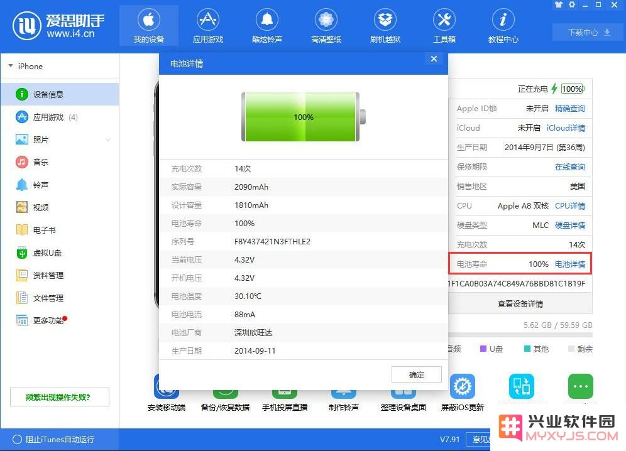The height and width of the screenshot is (451, 626).
Task: Click the 其他 teal legend swatch
Action: pyautogui.click(x=527, y=349)
